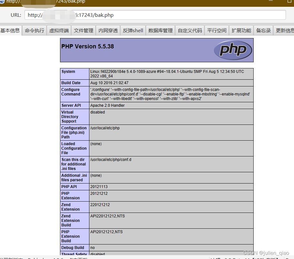The height and width of the screenshot is (259, 294).
Task: Open the 基本信息 tab
Action: point(11,30)
